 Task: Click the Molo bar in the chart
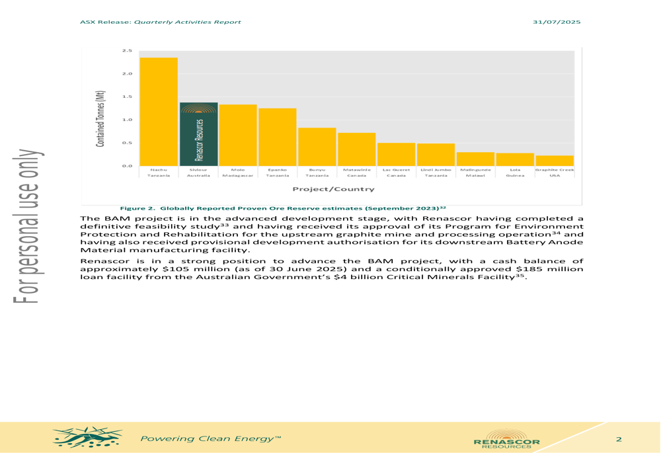tap(238, 135)
